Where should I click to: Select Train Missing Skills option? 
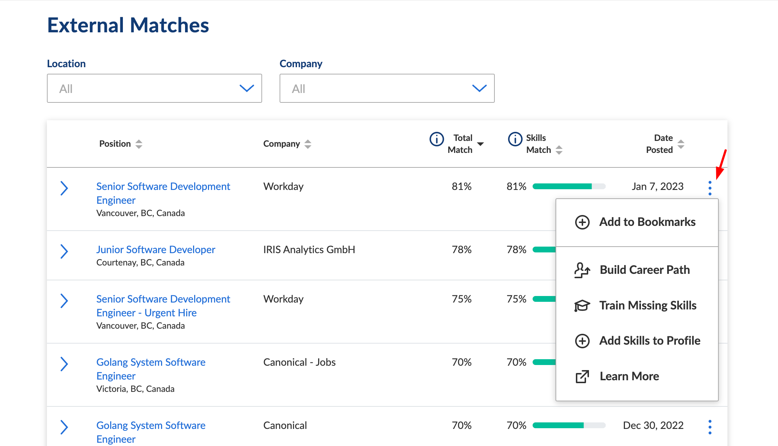[x=637, y=305]
